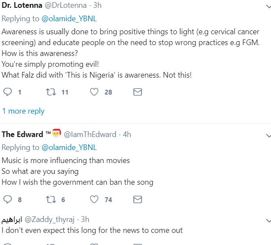
Task: Open the @IamThEdward handle
Action: [90, 134]
